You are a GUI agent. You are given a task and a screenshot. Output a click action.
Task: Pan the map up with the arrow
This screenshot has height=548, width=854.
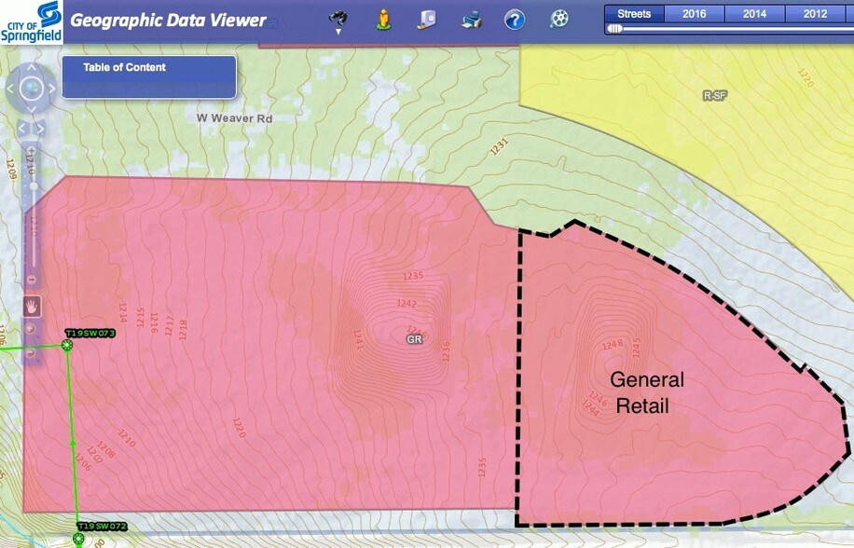tap(31, 68)
